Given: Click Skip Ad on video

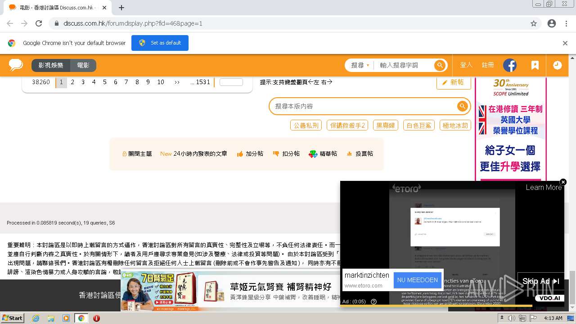Looking at the screenshot, I should click(x=540, y=281).
